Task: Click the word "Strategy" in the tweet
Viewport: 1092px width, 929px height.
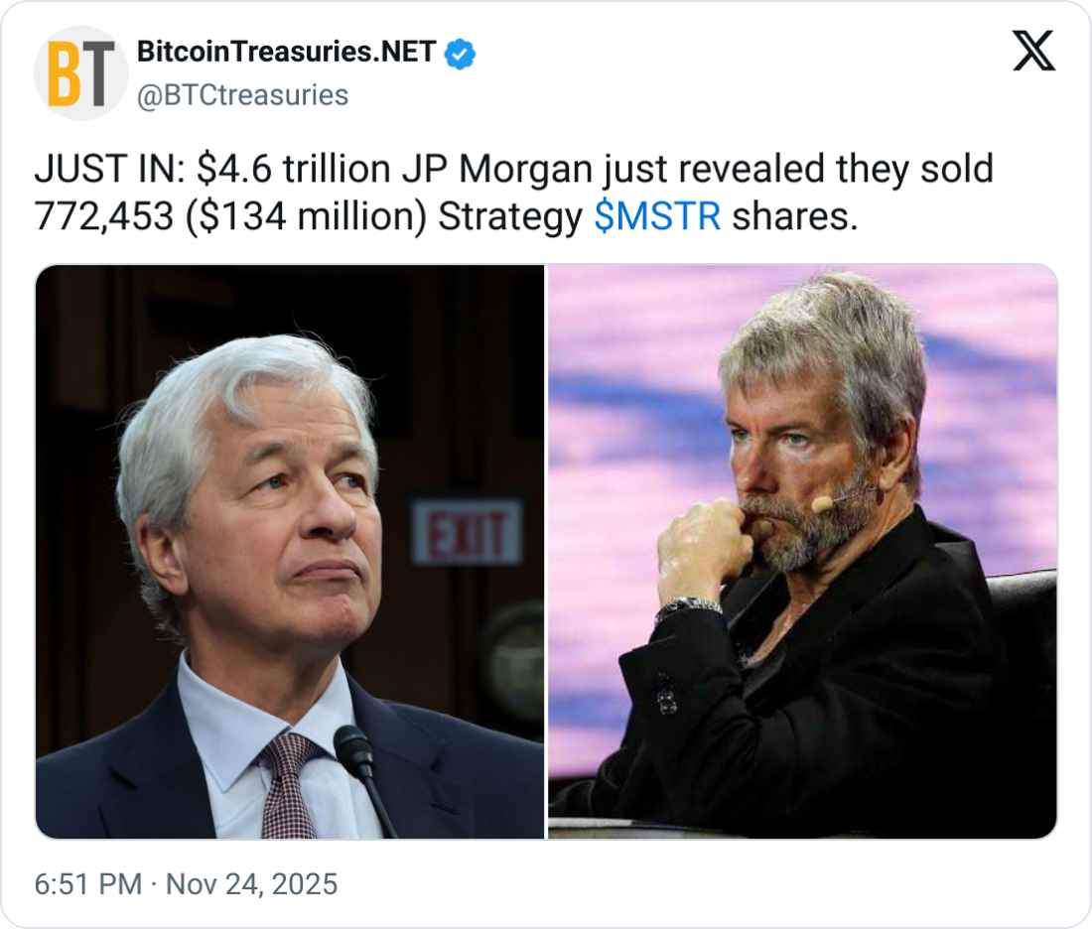Action: coord(509,216)
